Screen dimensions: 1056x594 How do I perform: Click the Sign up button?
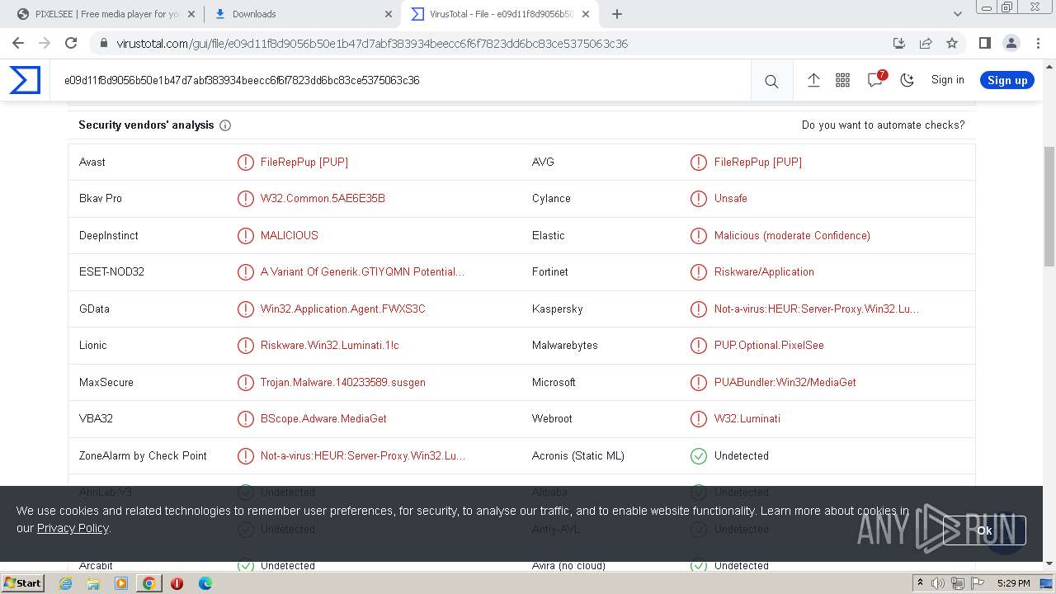[x=1007, y=80]
